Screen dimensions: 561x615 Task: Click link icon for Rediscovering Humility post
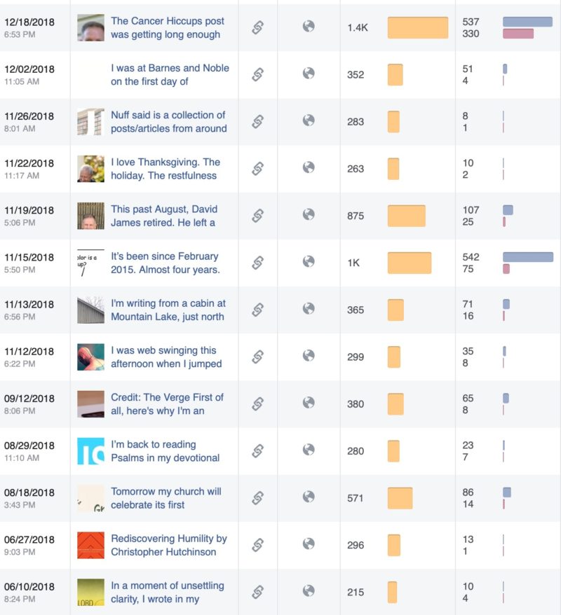[257, 545]
